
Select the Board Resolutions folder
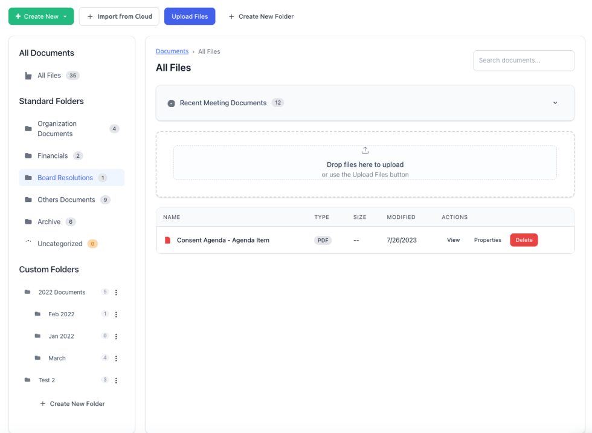(x=72, y=178)
